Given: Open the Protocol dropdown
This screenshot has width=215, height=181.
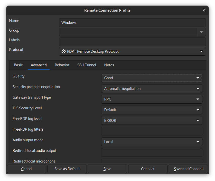Looking at the screenshot, I should [x=132, y=51].
